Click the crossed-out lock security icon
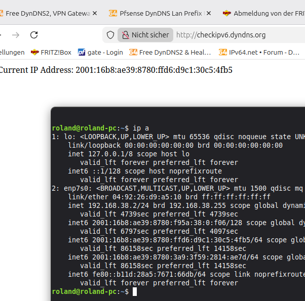305x301 pixels. click(125, 35)
